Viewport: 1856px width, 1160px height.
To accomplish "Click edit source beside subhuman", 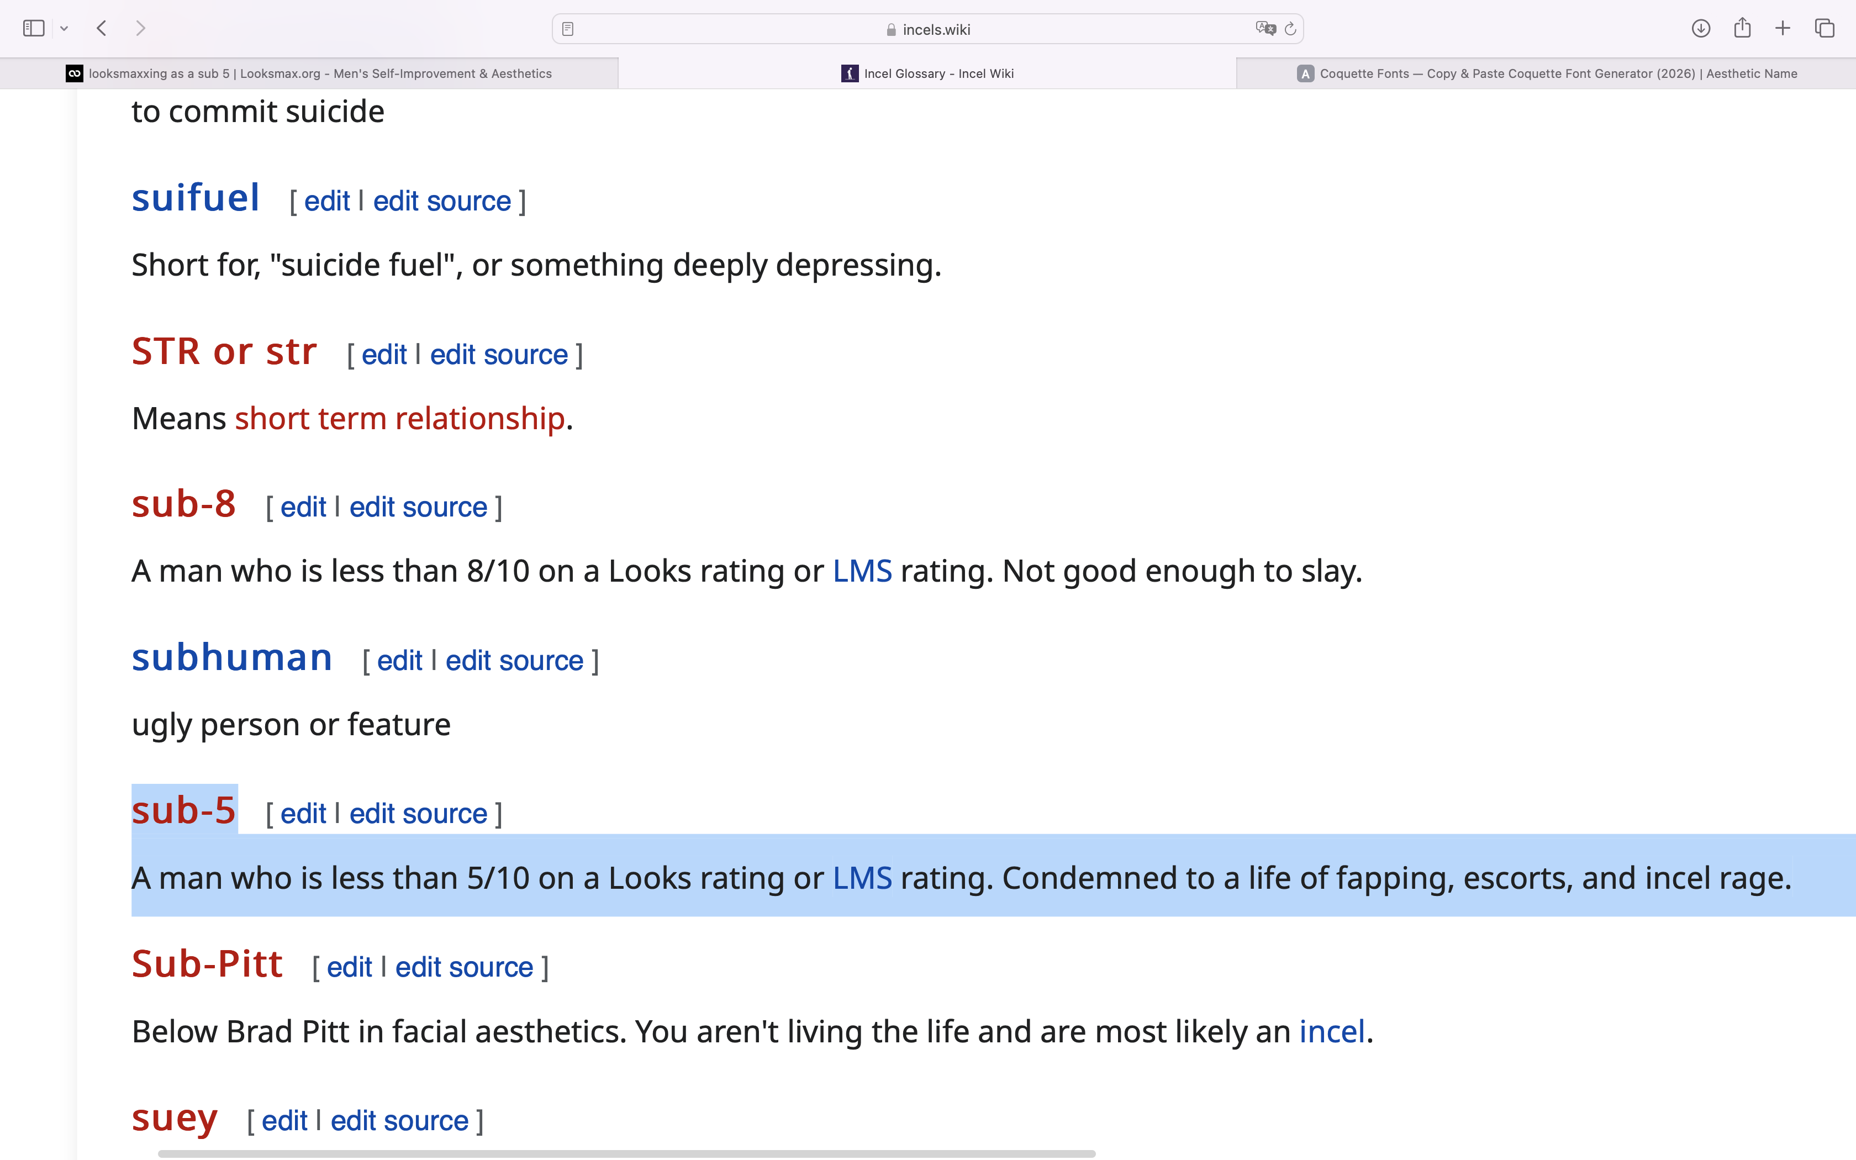I will pos(514,661).
